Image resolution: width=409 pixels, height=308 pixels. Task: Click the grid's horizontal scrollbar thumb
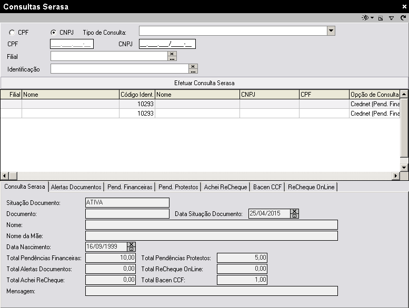click(13, 176)
